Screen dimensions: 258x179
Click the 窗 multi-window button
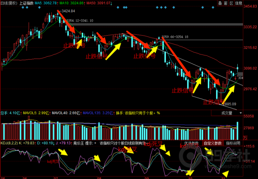coord(226,3)
